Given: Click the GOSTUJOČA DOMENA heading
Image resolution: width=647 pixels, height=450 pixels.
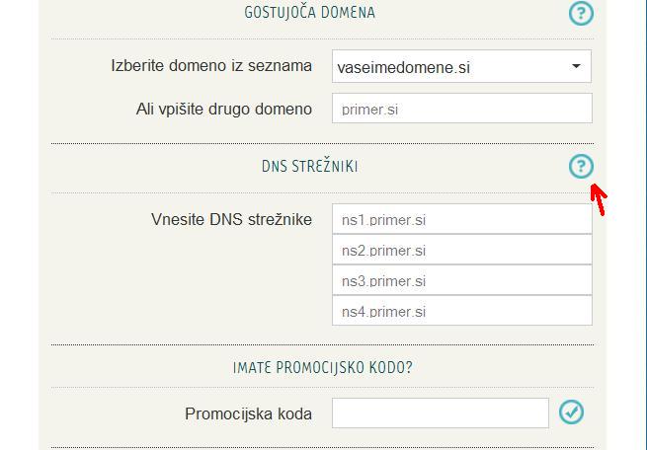Looking at the screenshot, I should tap(309, 13).
